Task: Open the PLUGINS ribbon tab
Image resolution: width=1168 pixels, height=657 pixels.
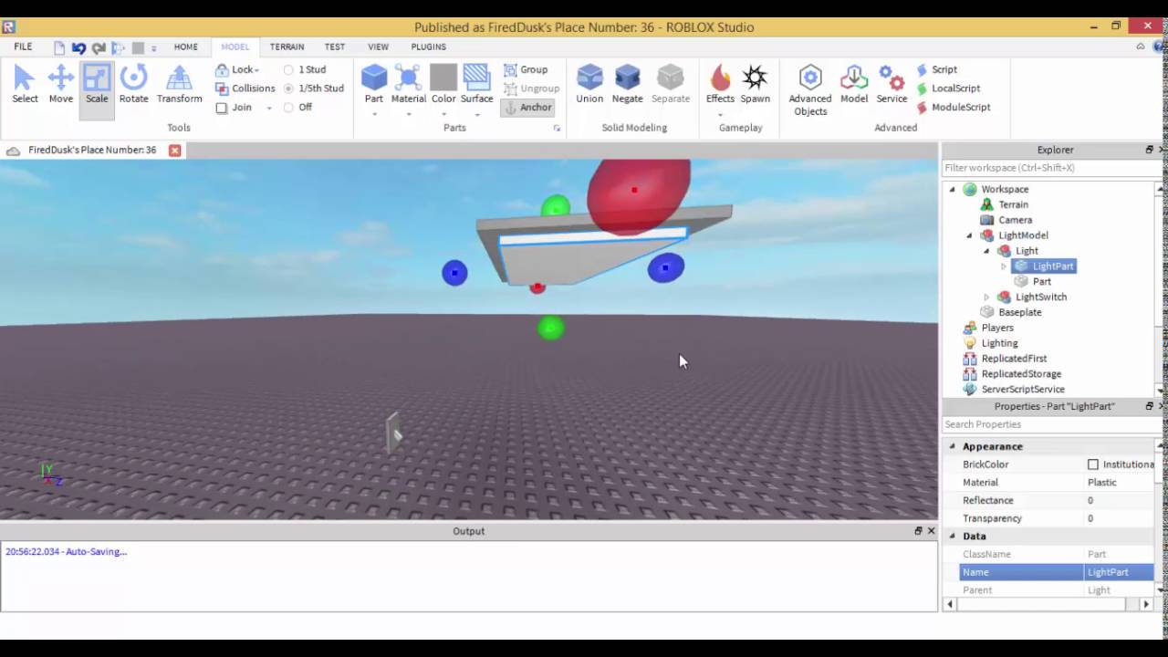Action: point(429,47)
